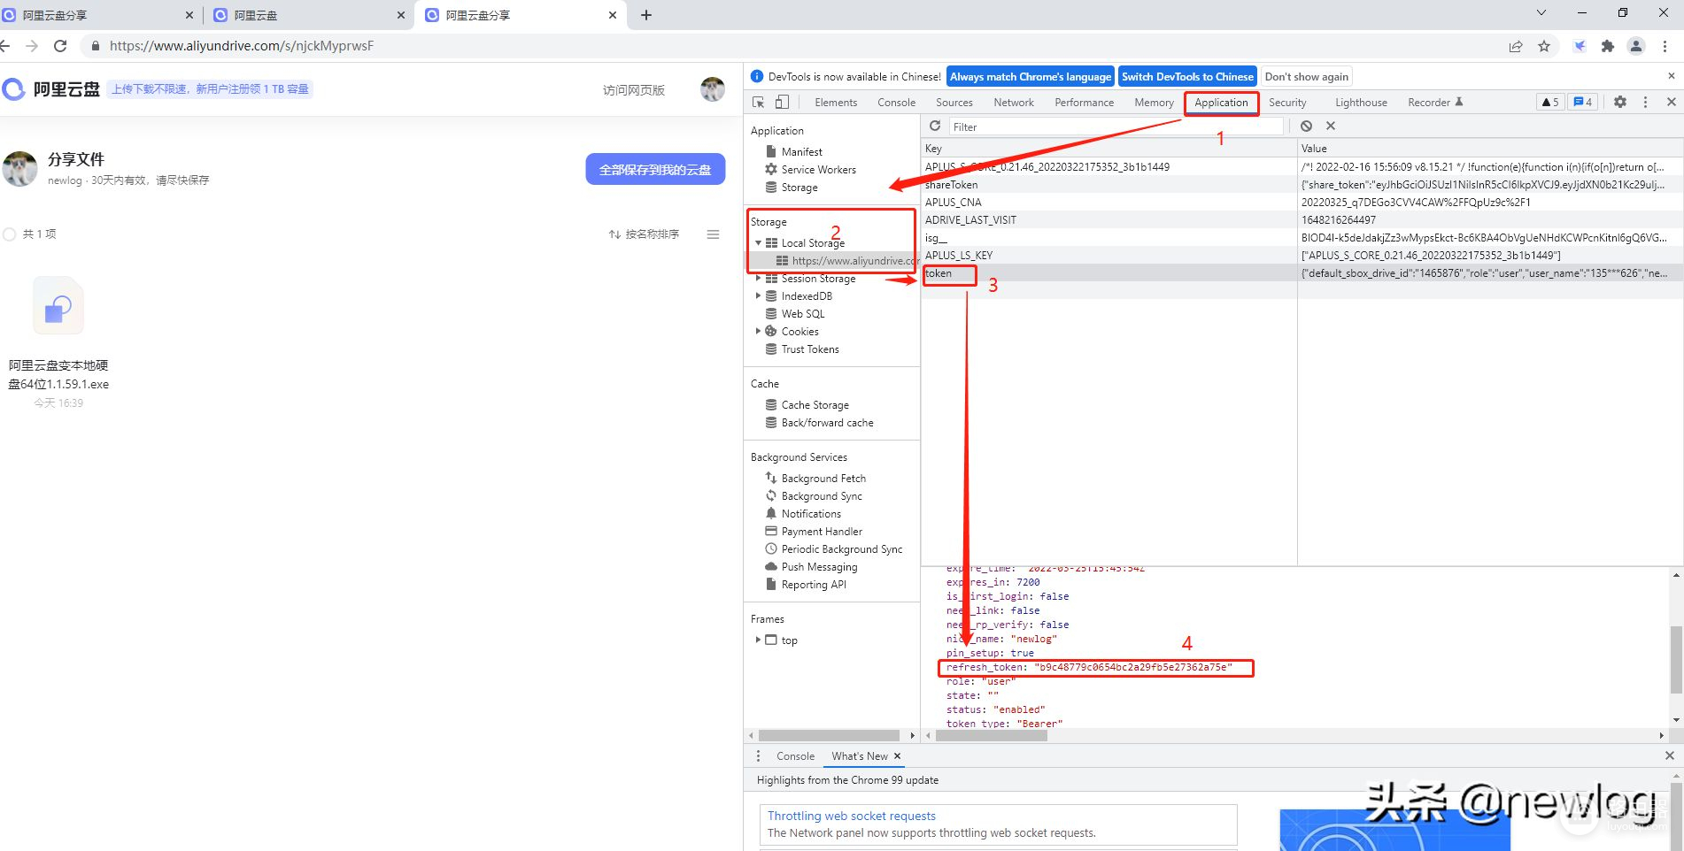
Task: Click Switch DevTools to Chinese button
Action: pyautogui.click(x=1187, y=77)
